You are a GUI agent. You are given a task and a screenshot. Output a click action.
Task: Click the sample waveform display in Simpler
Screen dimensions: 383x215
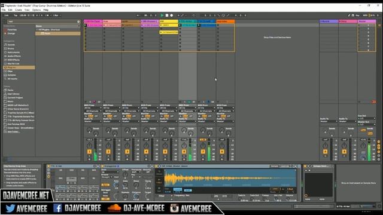point(230,179)
